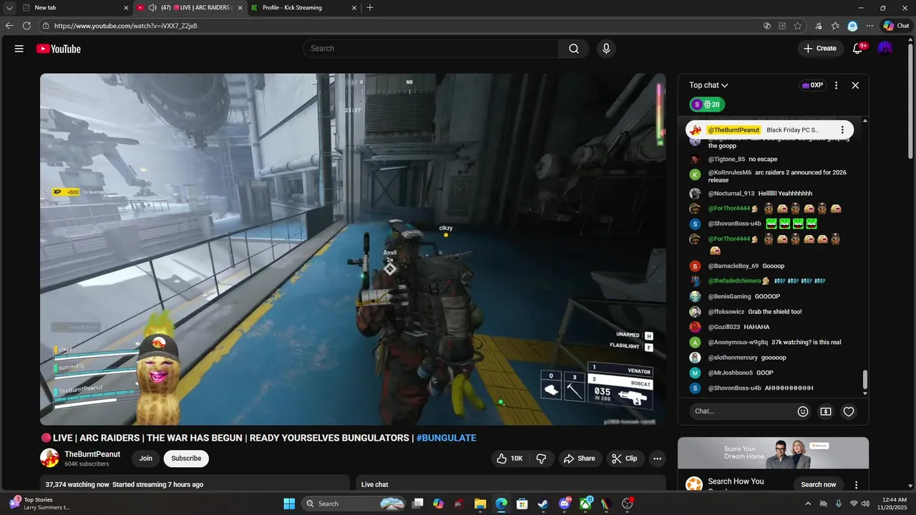
Task: Reload the page with refresh icon
Action: [26, 26]
